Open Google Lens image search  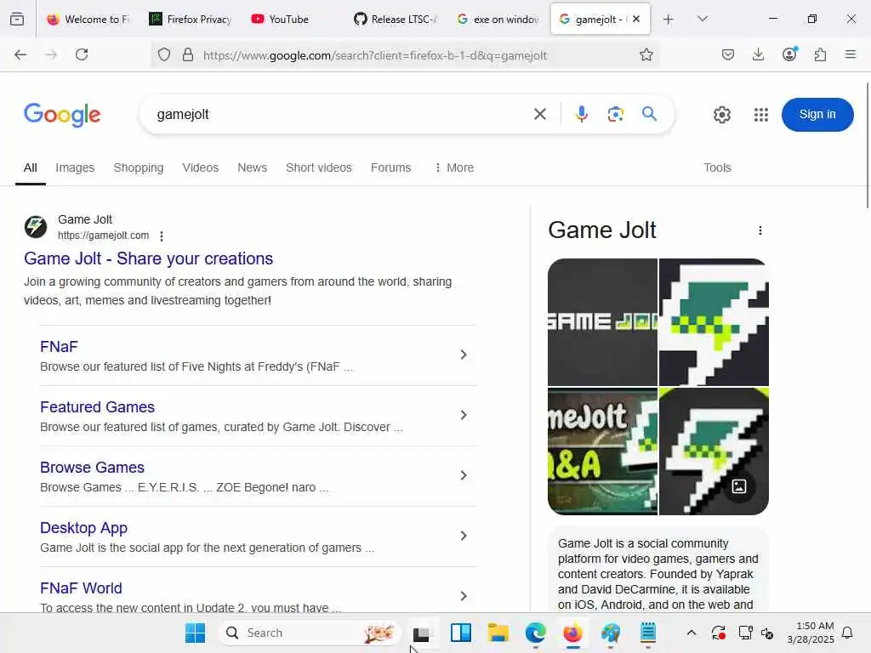[x=616, y=115]
